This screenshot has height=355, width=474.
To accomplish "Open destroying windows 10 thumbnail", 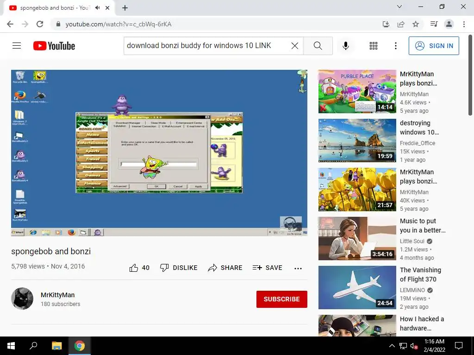I will (357, 141).
